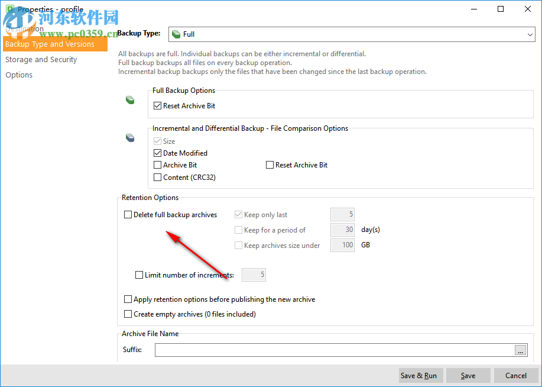This screenshot has height=387, width=542.
Task: Open the Suffix browse ellipsis button
Action: point(520,350)
